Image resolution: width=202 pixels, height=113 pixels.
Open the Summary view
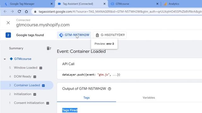(x=16, y=48)
